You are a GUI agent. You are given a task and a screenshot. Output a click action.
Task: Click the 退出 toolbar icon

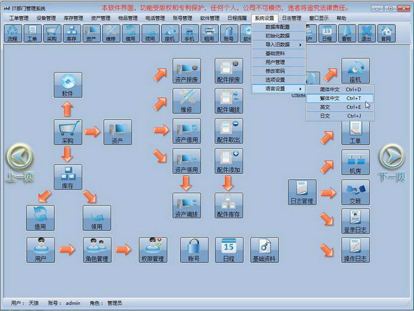366,33
